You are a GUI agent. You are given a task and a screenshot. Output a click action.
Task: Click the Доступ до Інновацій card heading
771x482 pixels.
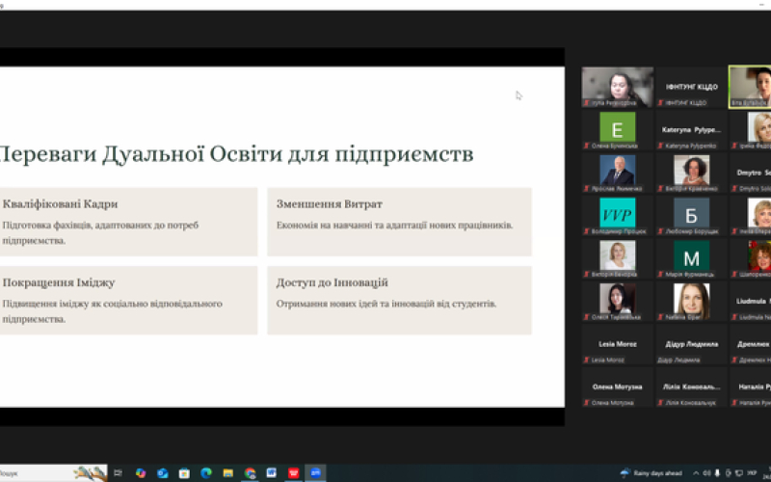[332, 282]
